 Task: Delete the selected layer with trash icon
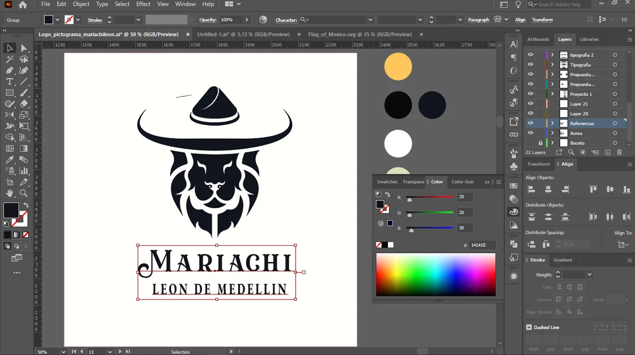click(619, 152)
